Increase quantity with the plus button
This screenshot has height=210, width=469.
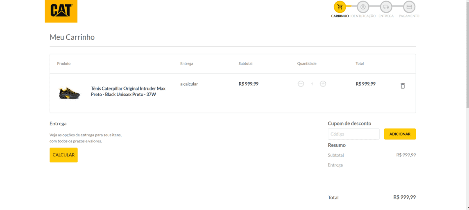[x=323, y=84]
